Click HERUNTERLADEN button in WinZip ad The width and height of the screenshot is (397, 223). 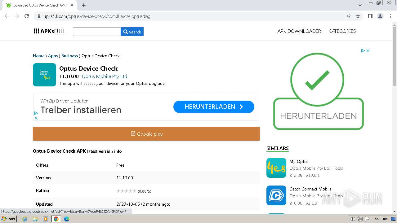pos(214,107)
